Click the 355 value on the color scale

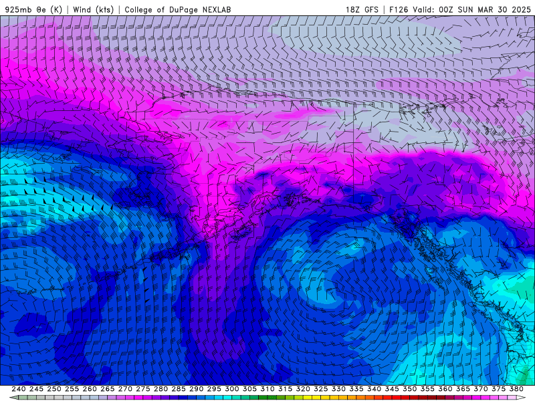[427, 389]
